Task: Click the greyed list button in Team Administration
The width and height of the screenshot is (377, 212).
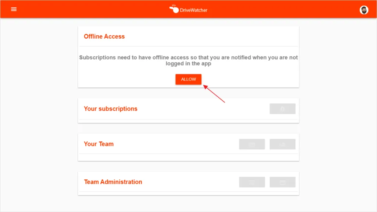Action: (252, 182)
